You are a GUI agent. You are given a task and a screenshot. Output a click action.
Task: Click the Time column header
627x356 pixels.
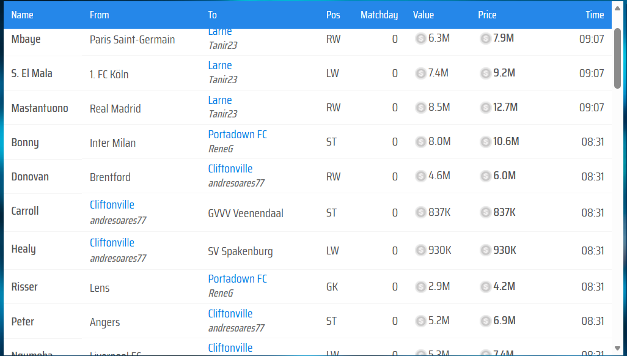pos(594,15)
